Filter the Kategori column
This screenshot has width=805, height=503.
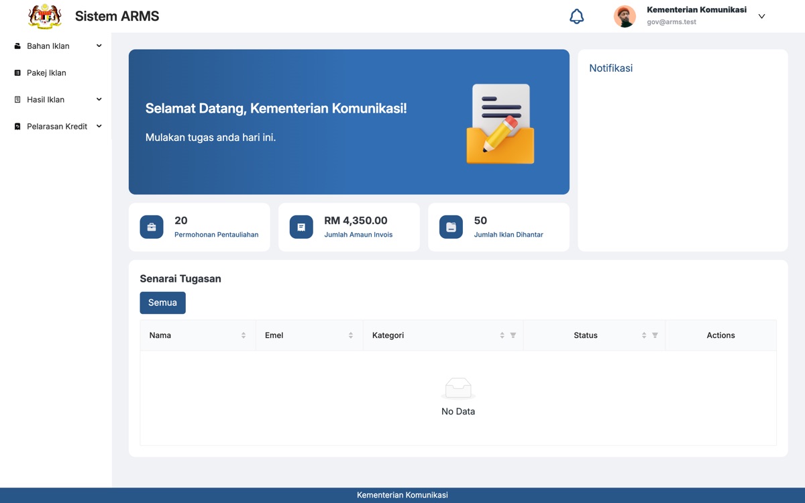coord(513,335)
